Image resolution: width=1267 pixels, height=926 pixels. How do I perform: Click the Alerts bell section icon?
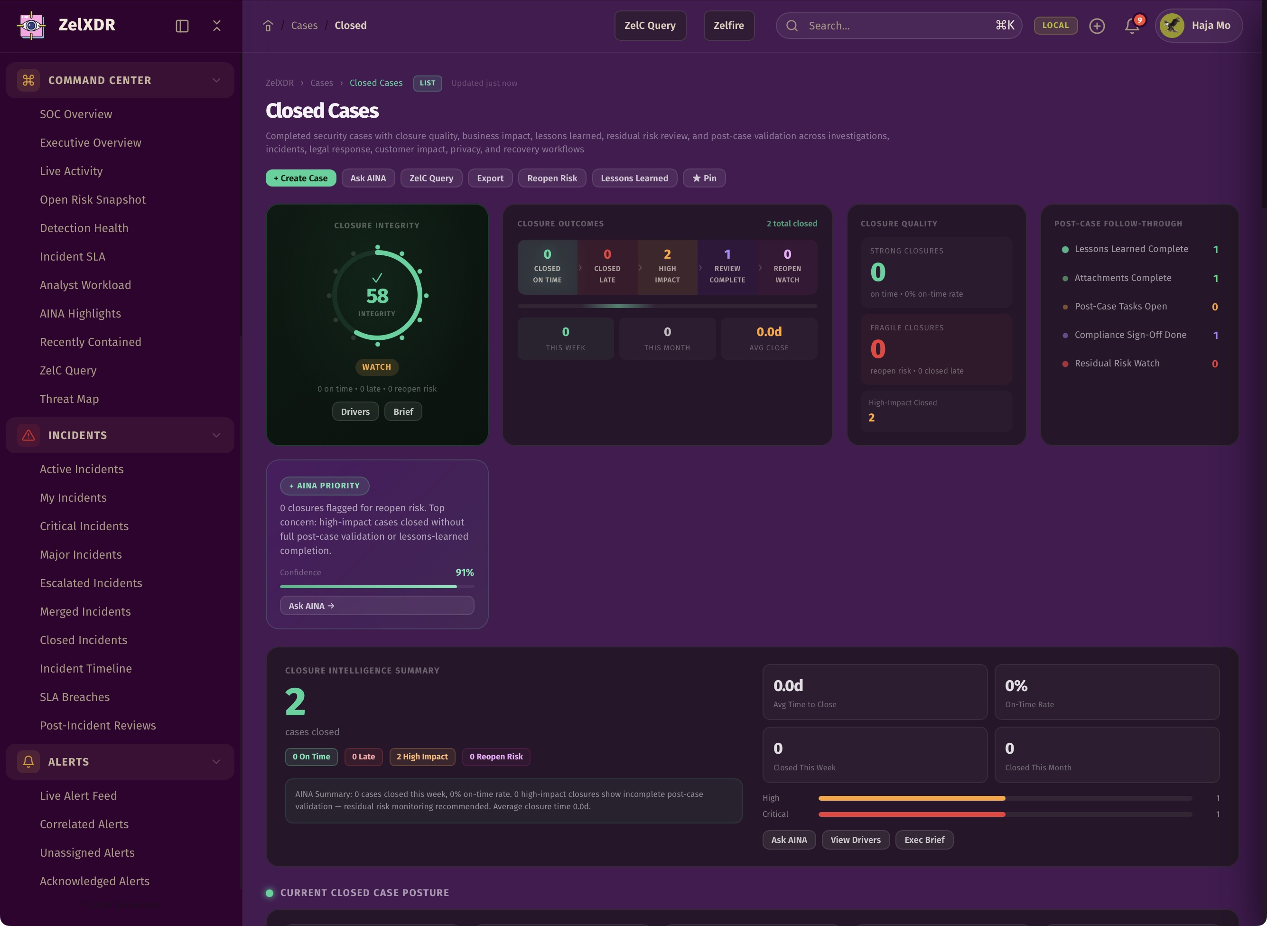pos(28,761)
